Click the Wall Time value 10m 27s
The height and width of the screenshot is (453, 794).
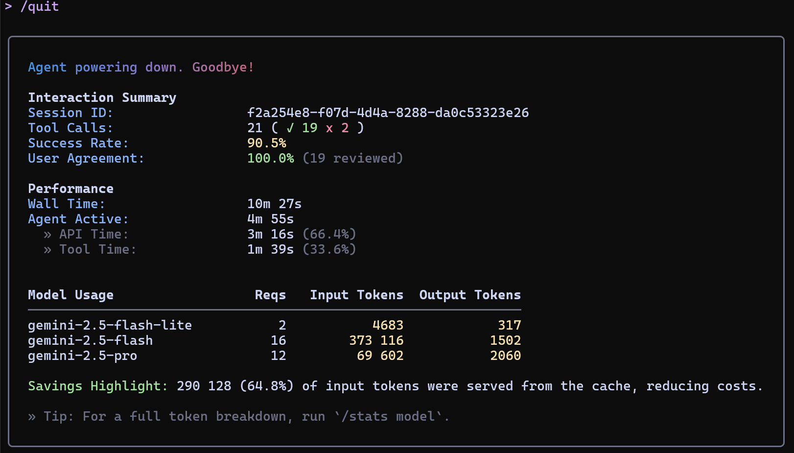[274, 204]
